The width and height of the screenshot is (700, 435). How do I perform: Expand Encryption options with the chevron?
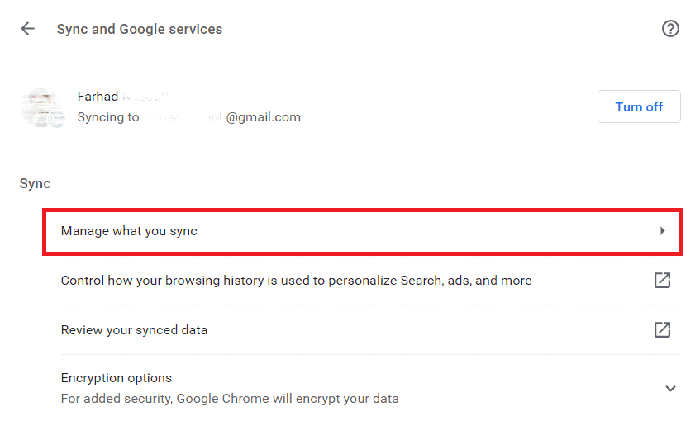(670, 388)
